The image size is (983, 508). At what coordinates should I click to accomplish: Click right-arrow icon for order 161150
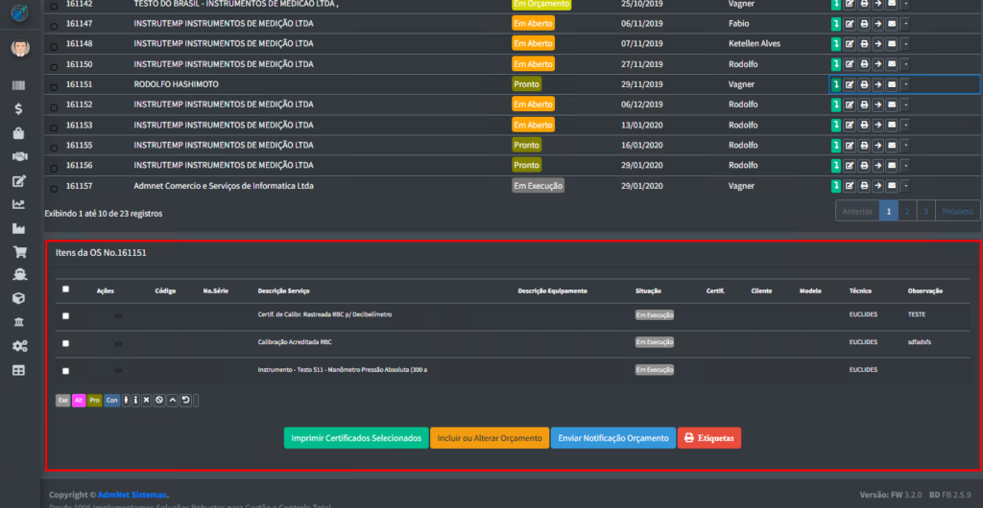[877, 64]
